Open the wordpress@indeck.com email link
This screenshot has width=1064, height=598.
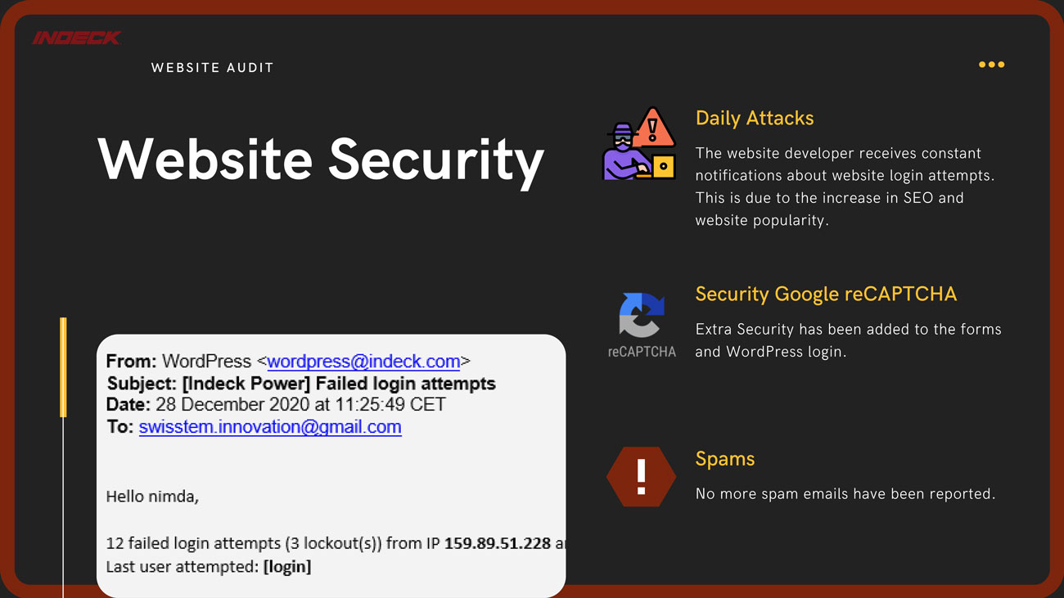(363, 362)
